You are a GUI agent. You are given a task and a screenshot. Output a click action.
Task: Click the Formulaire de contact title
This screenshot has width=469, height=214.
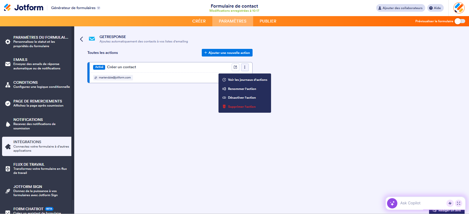pyautogui.click(x=234, y=6)
